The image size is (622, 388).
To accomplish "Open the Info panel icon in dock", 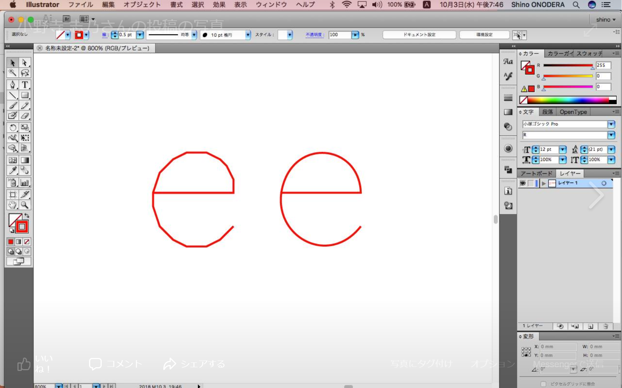I will pos(508,191).
